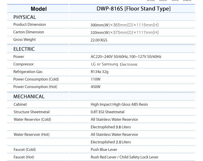This screenshot has height=161, width=203.
Task: Select the ELECTRIC section heading
Action: click(24, 49)
